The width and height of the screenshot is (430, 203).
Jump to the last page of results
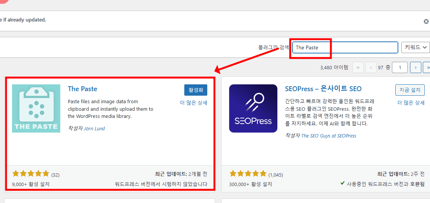pos(427,67)
